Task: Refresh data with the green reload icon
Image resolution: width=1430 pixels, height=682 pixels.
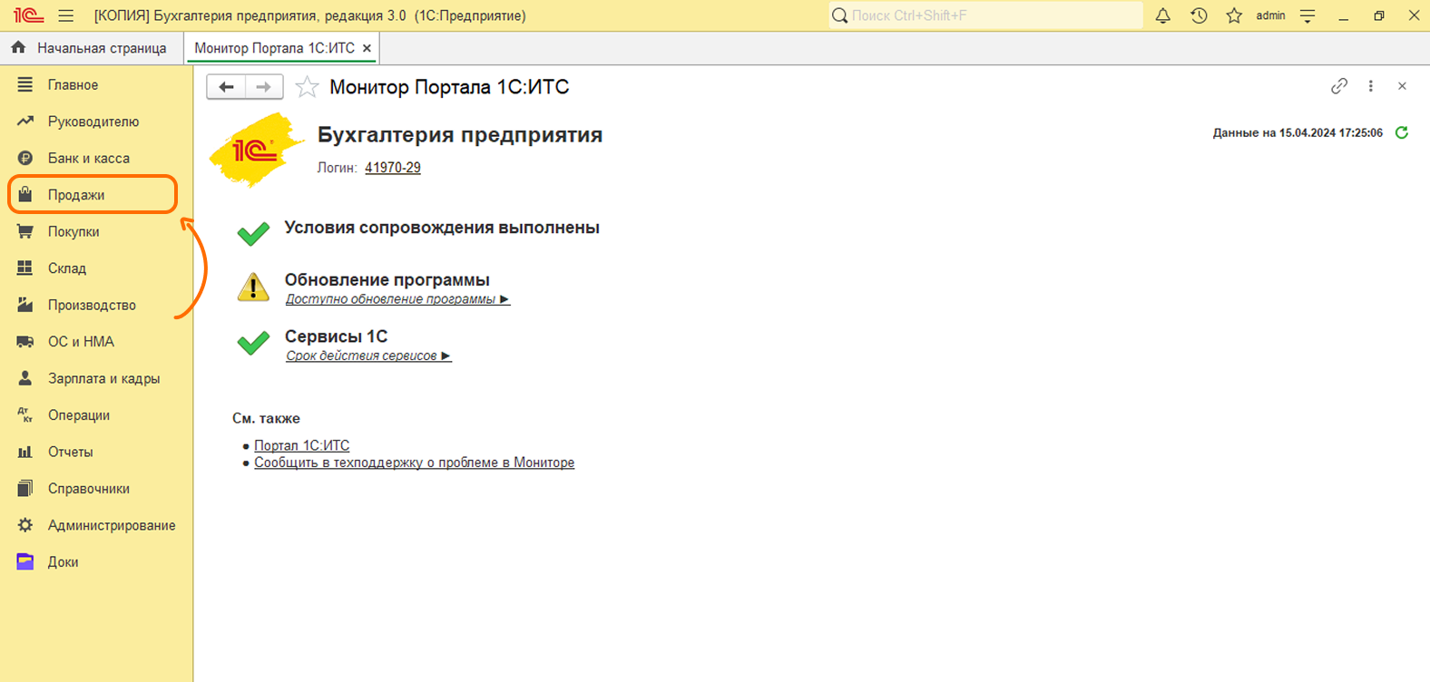Action: pyautogui.click(x=1402, y=132)
